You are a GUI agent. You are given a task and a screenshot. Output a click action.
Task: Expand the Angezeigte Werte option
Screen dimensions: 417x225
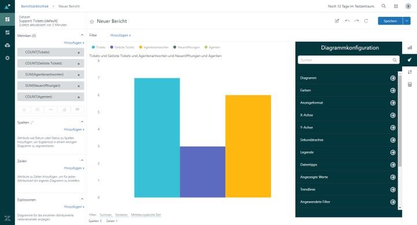(x=393, y=177)
